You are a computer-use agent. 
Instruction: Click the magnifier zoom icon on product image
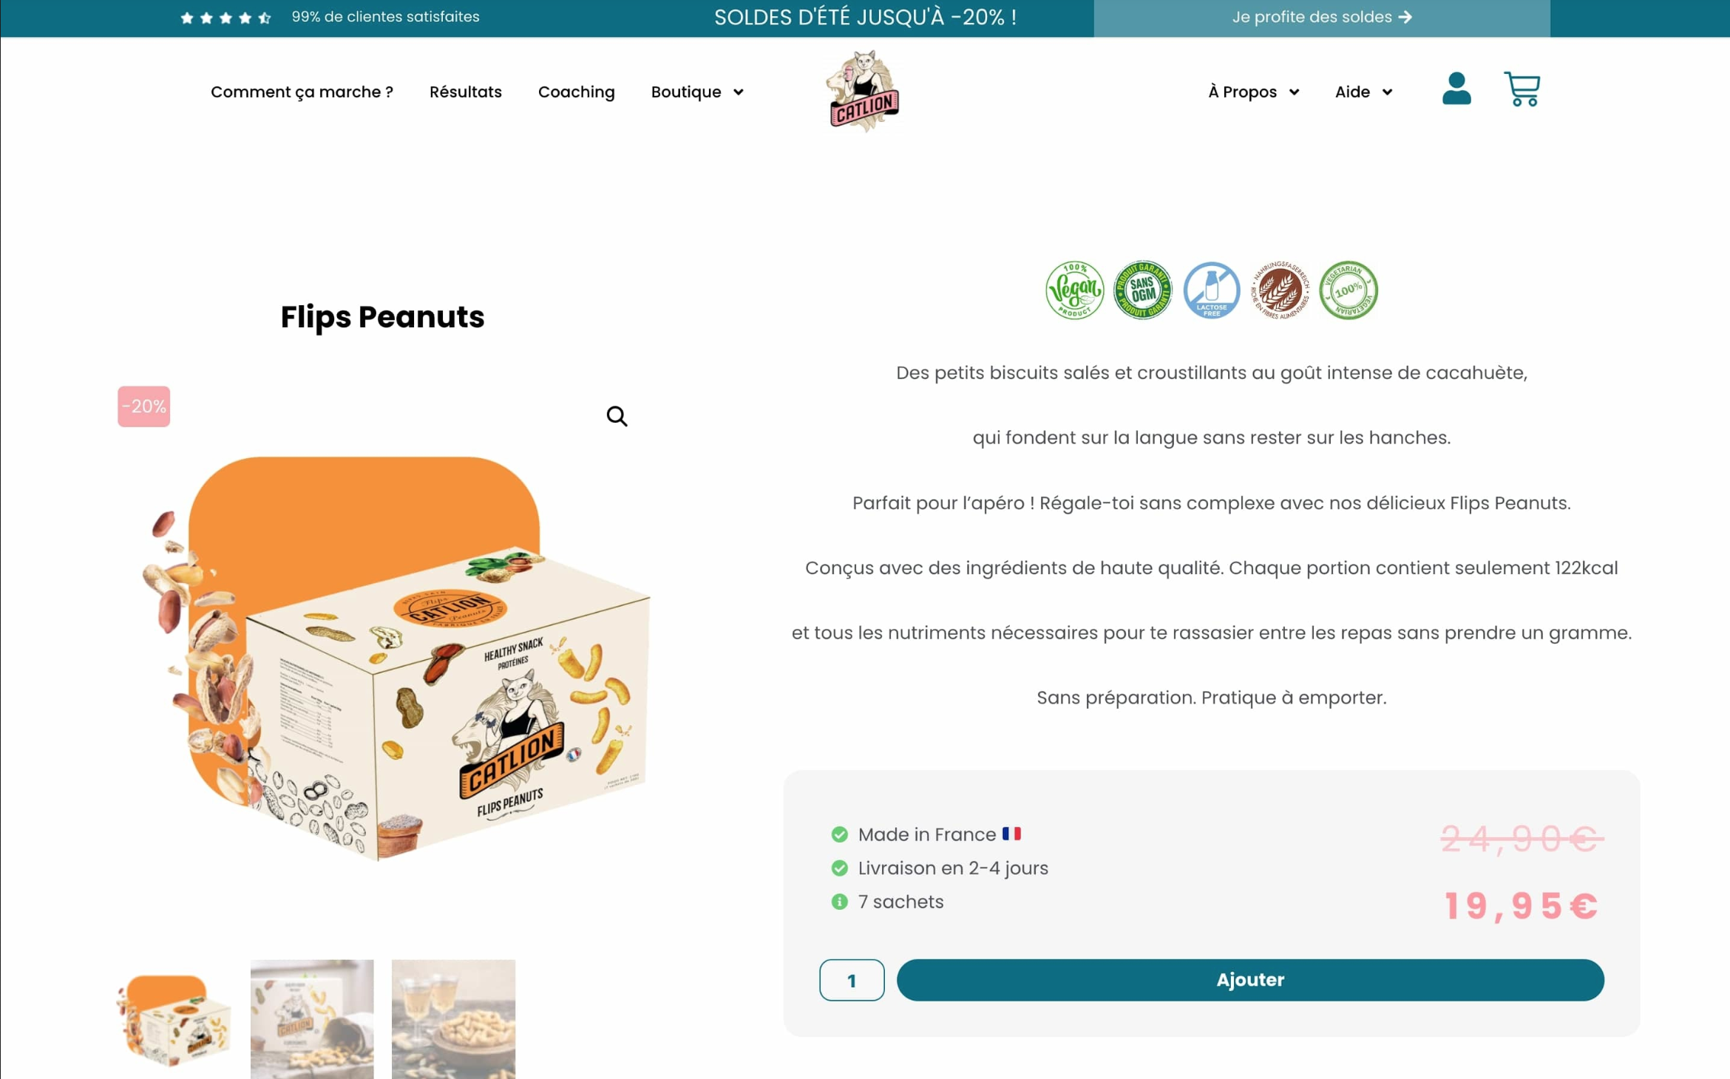point(617,416)
